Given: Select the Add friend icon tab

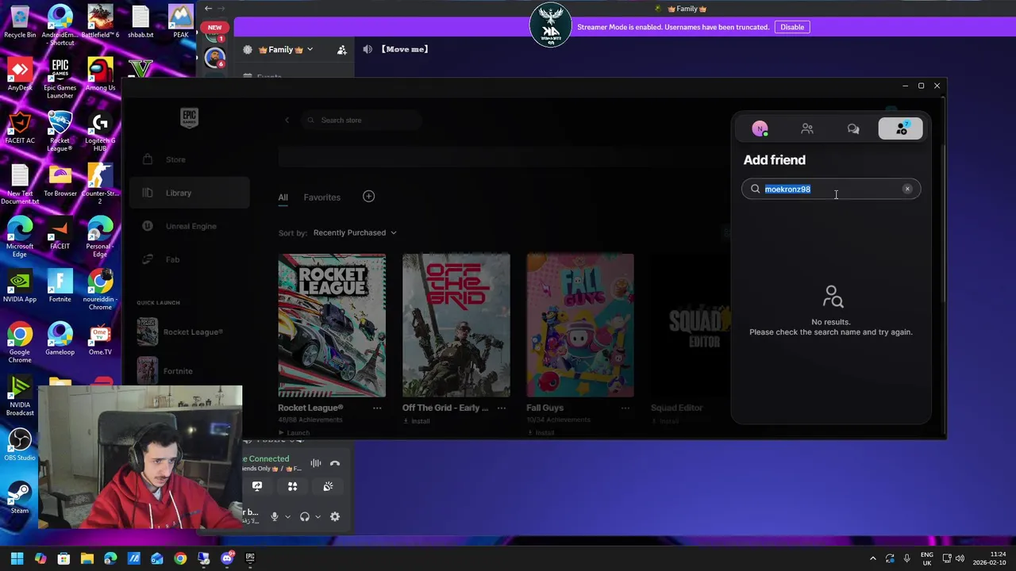Looking at the screenshot, I should coord(901,128).
